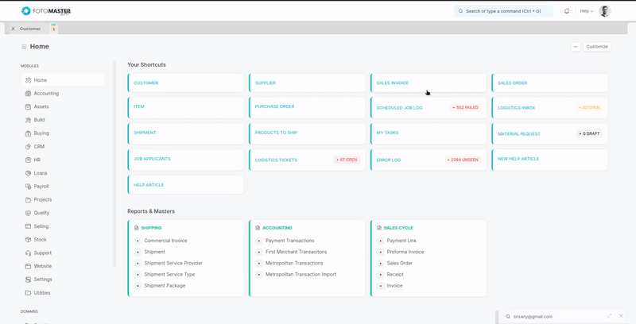The height and width of the screenshot is (324, 636).
Task: Select the Selling module in sidebar
Action: coord(41,226)
